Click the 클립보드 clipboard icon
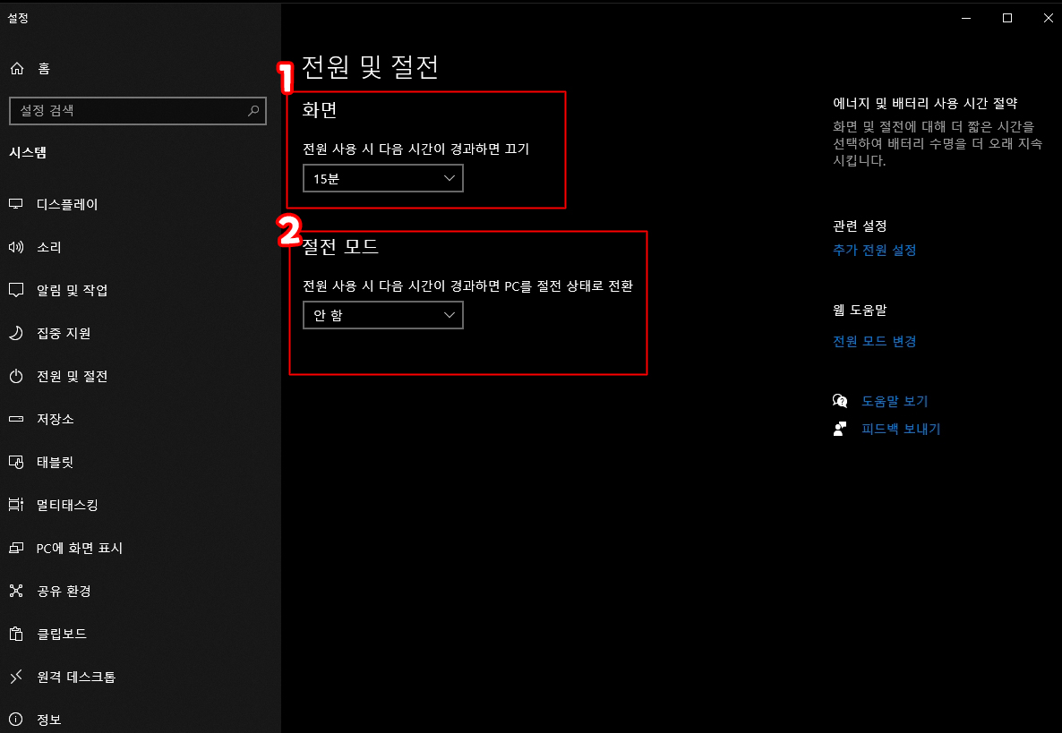Viewport: 1062px width, 733px height. 16,634
